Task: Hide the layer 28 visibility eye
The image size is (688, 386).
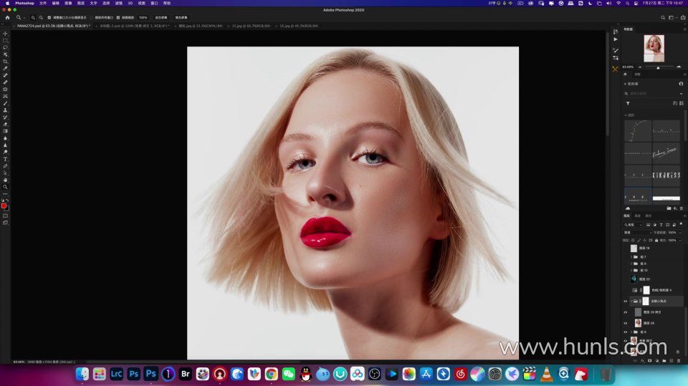Action: click(625, 323)
